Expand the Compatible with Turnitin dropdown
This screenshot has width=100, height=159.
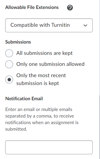(x=49, y=25)
